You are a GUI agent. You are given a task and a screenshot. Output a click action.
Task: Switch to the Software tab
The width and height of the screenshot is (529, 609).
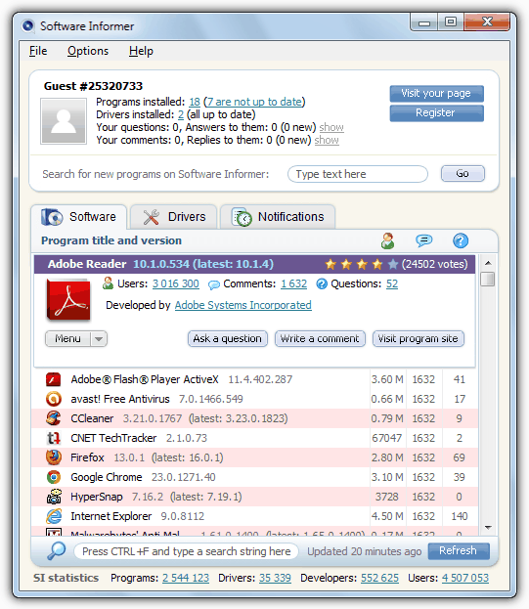(x=79, y=217)
